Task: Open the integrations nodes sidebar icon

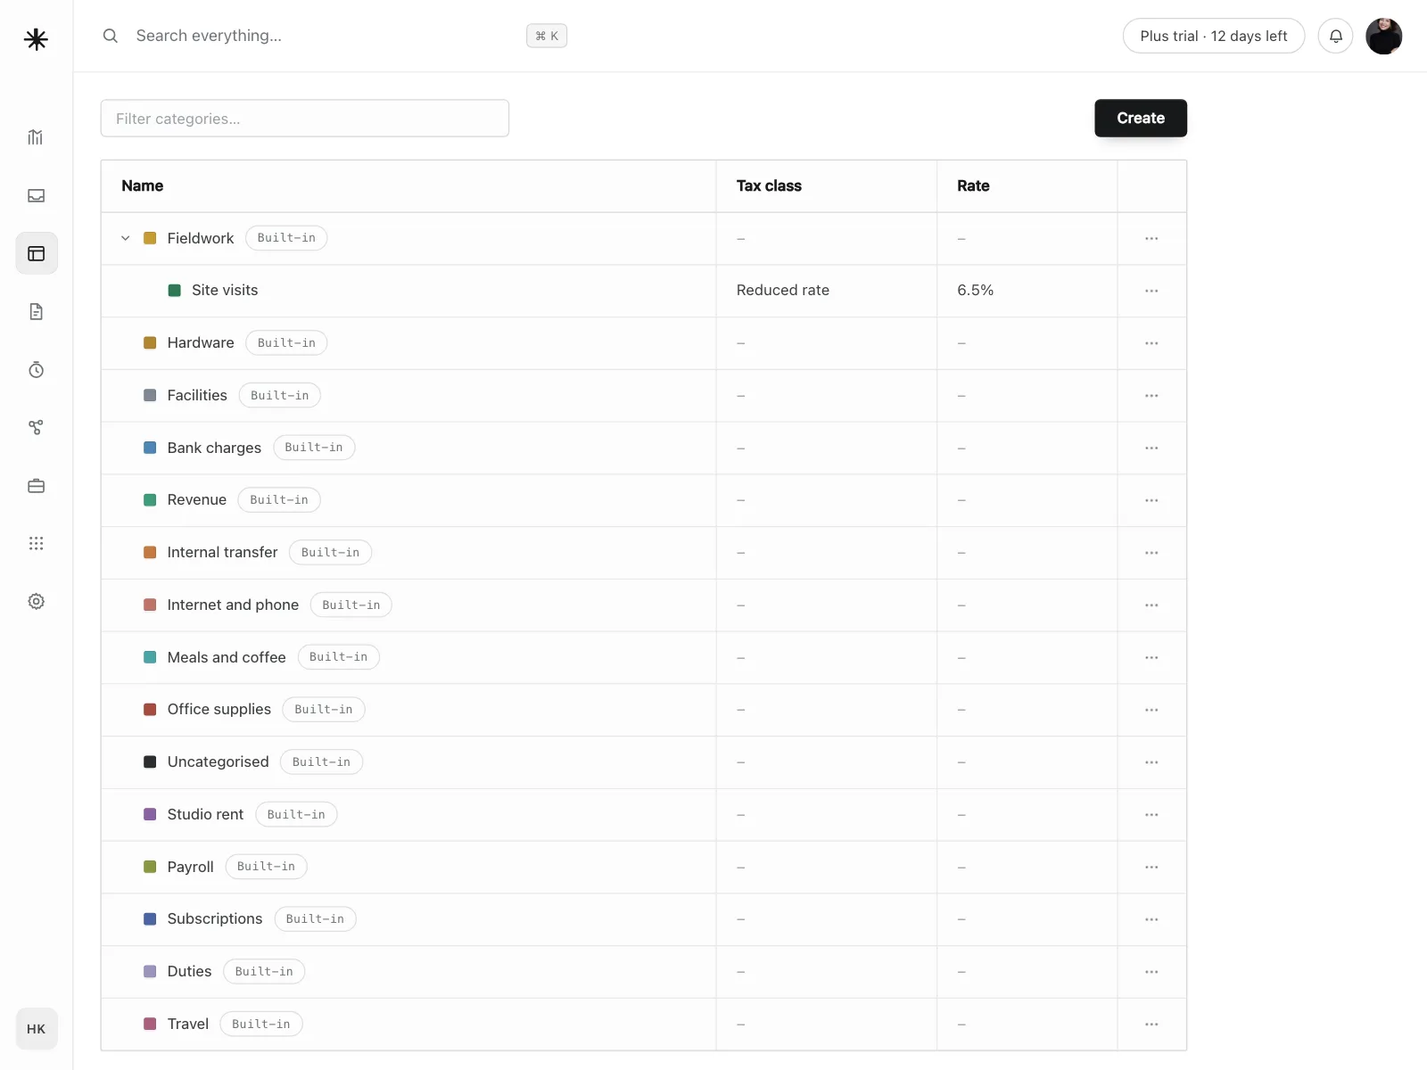Action: pyautogui.click(x=37, y=427)
